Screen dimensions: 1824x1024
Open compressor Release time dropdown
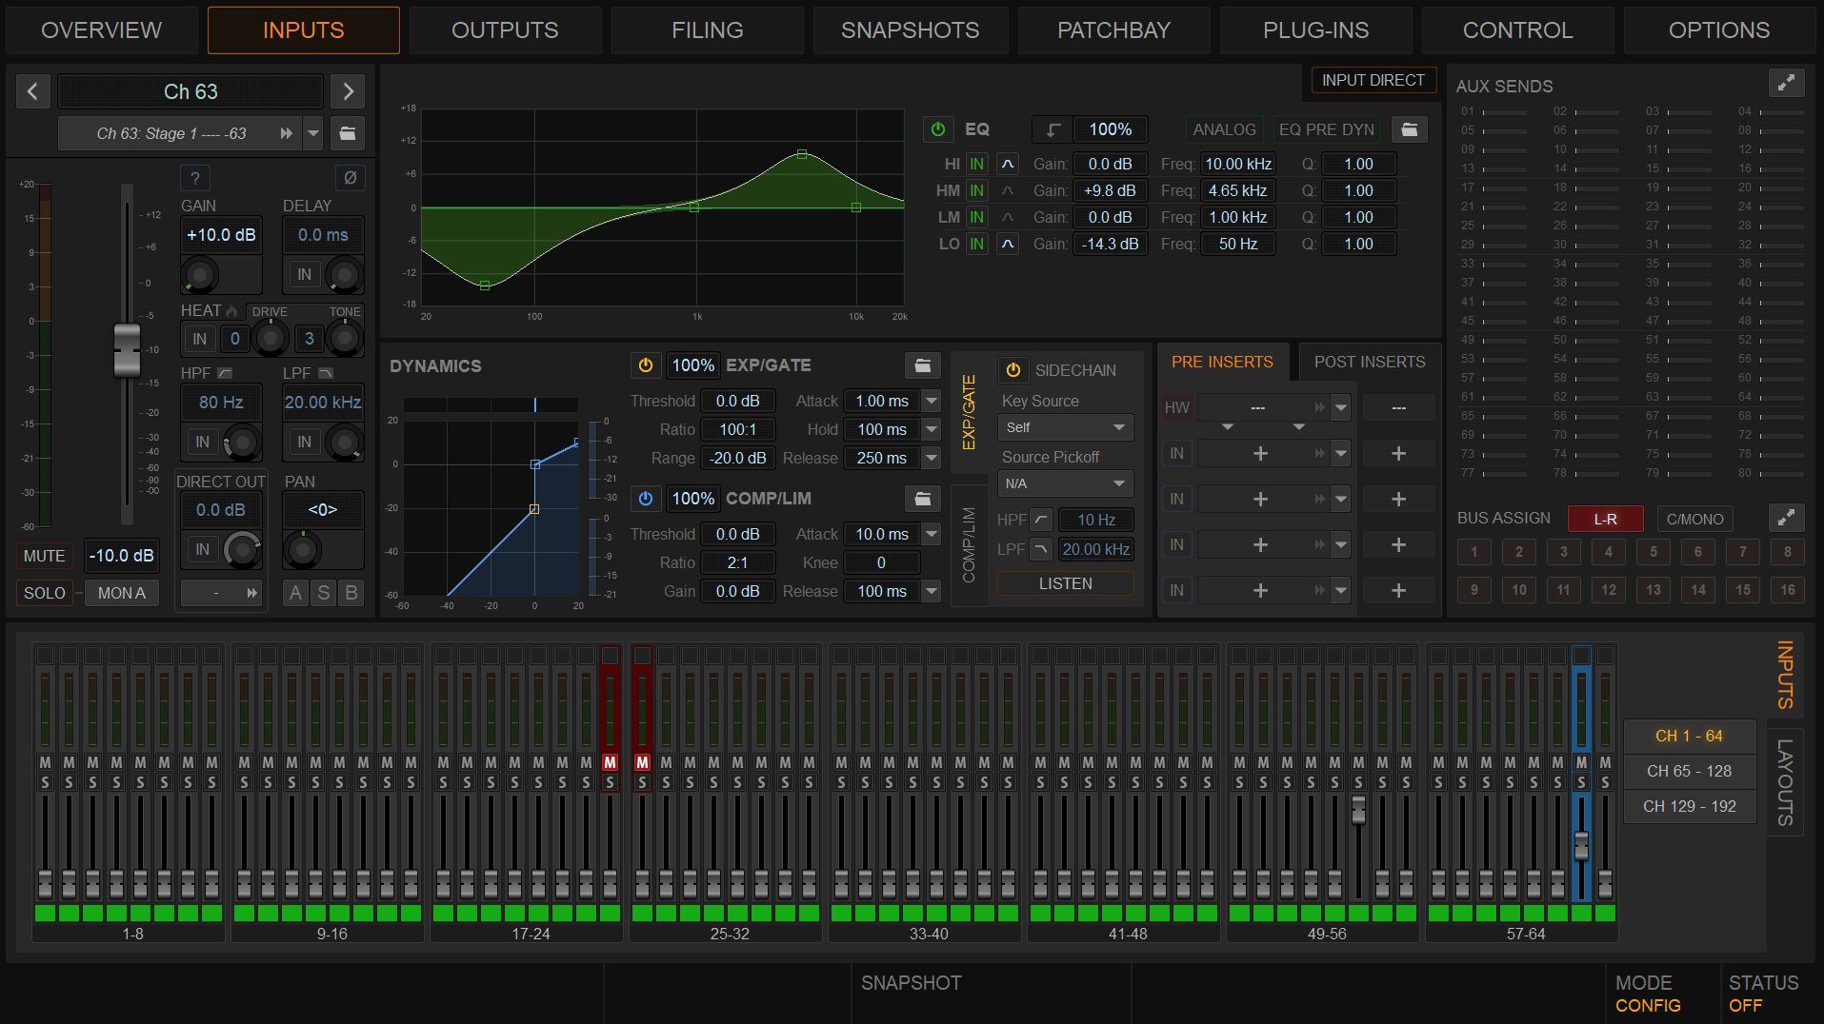click(x=932, y=592)
